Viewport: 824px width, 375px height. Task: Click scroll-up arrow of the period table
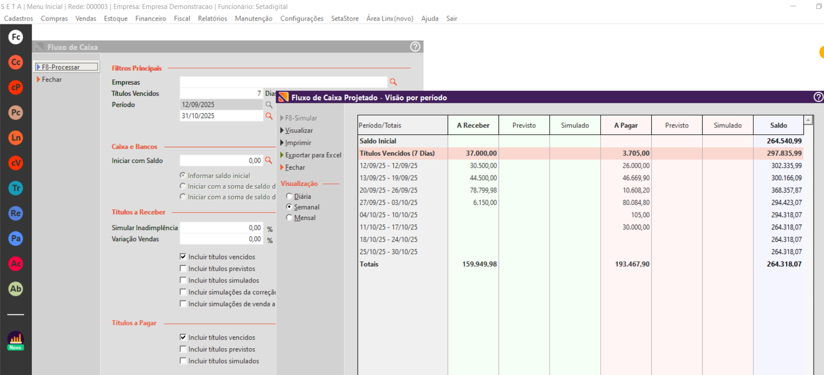pos(808,120)
